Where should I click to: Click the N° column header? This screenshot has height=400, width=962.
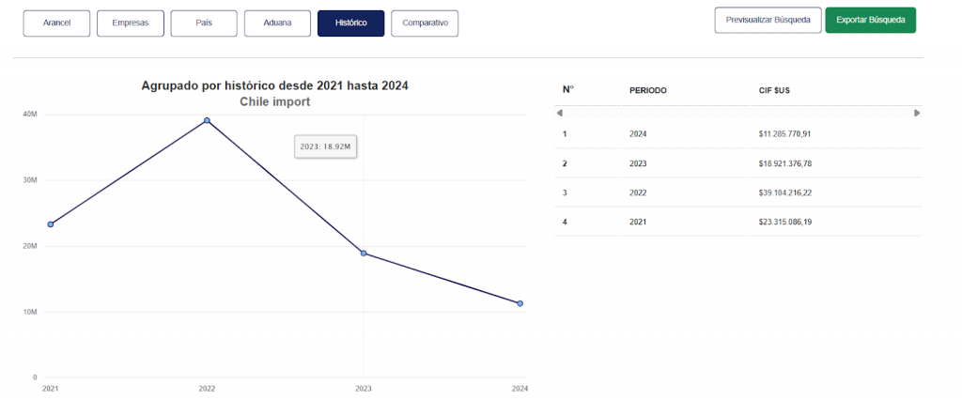(x=567, y=89)
